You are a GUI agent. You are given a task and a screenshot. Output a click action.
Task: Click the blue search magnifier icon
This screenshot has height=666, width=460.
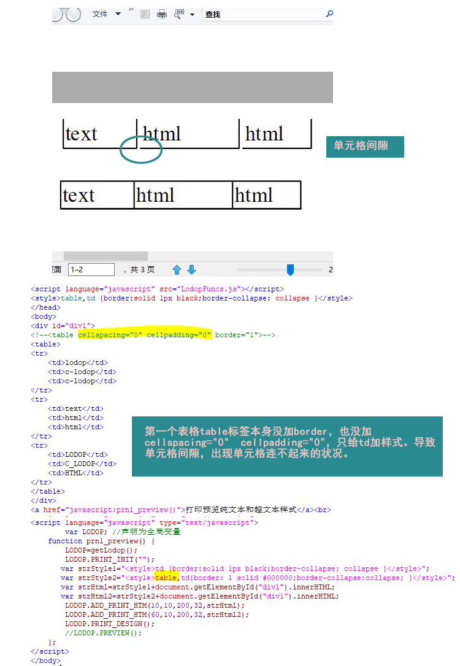click(329, 14)
